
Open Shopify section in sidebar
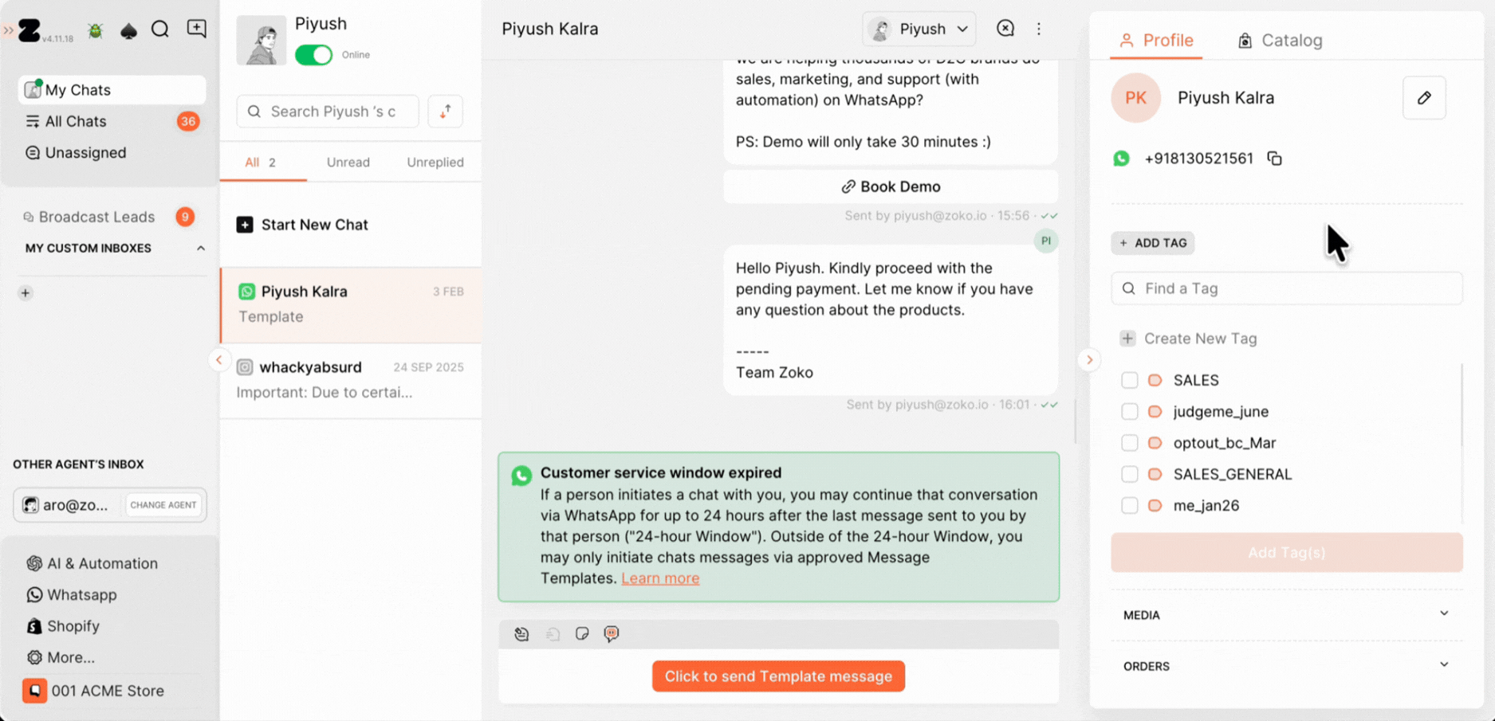point(63,626)
